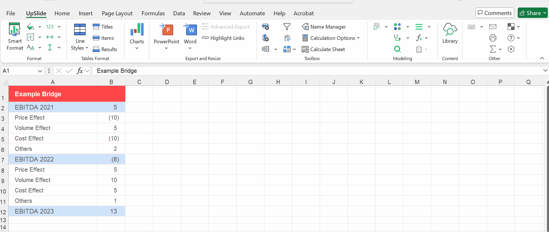Click the Insert Function fx button
549x232 pixels.
[80, 71]
